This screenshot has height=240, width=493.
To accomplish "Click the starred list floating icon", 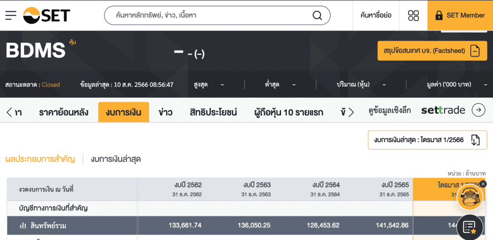I will tap(469, 227).
